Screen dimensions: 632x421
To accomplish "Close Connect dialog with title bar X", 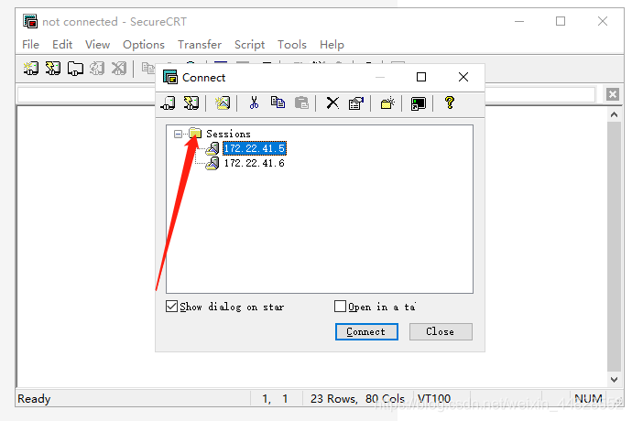I will (x=463, y=77).
